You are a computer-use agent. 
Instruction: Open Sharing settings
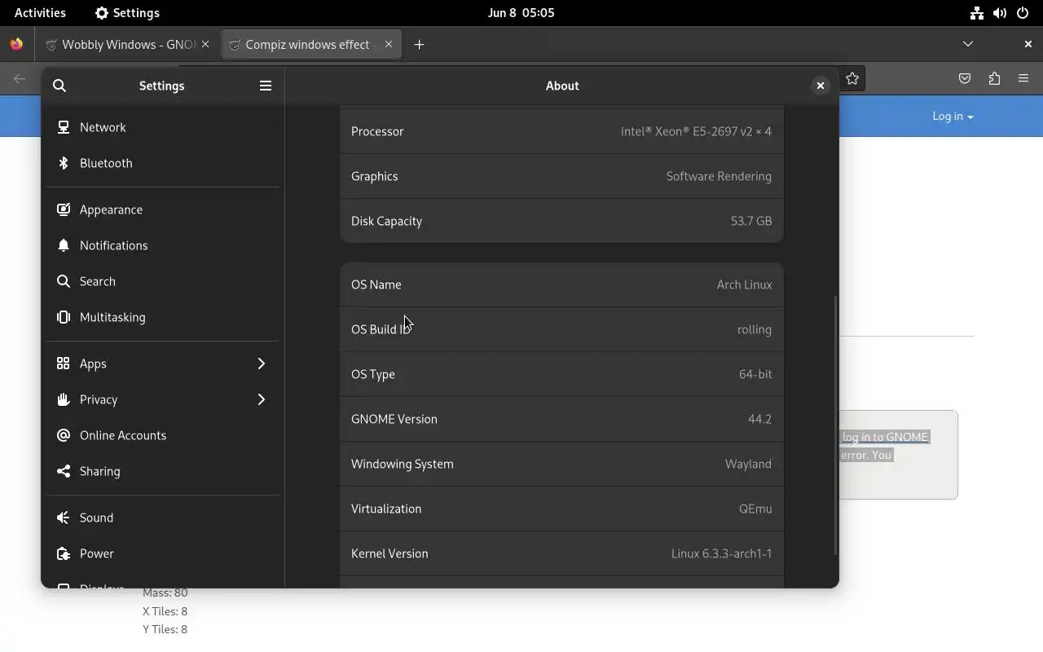[x=163, y=472]
